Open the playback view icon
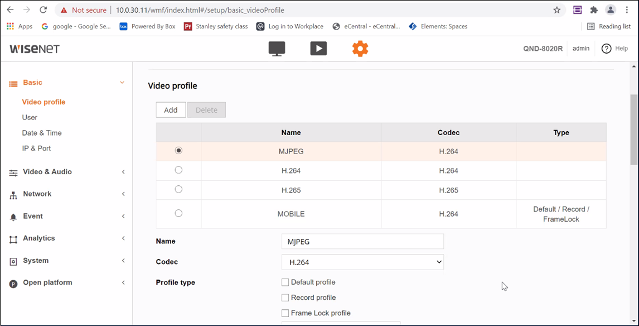This screenshot has height=326, width=639. pyautogui.click(x=318, y=49)
